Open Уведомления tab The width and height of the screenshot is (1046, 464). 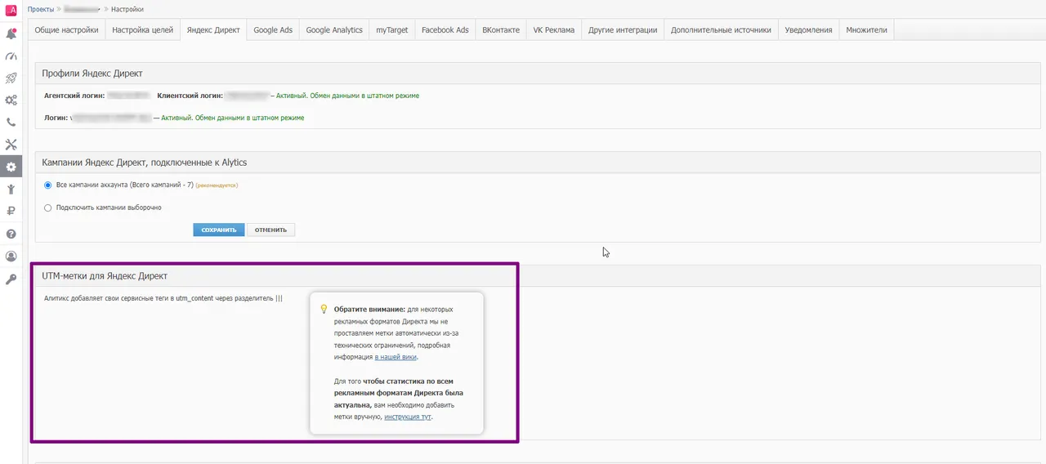pos(808,29)
